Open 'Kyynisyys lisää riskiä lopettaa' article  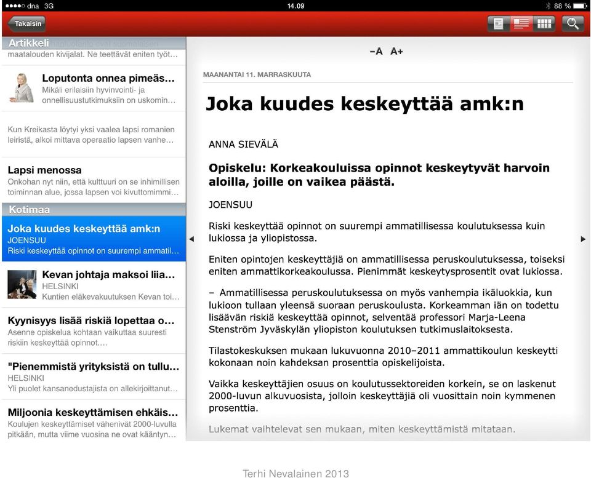[x=94, y=331]
